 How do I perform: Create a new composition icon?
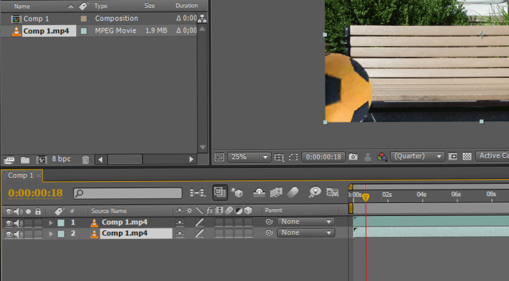coord(42,160)
